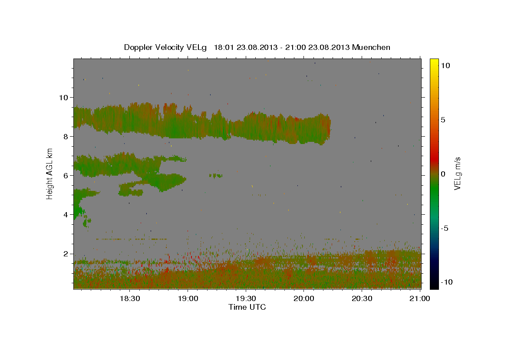
Task: Click the colorbar value 10 label
Action: pos(445,65)
